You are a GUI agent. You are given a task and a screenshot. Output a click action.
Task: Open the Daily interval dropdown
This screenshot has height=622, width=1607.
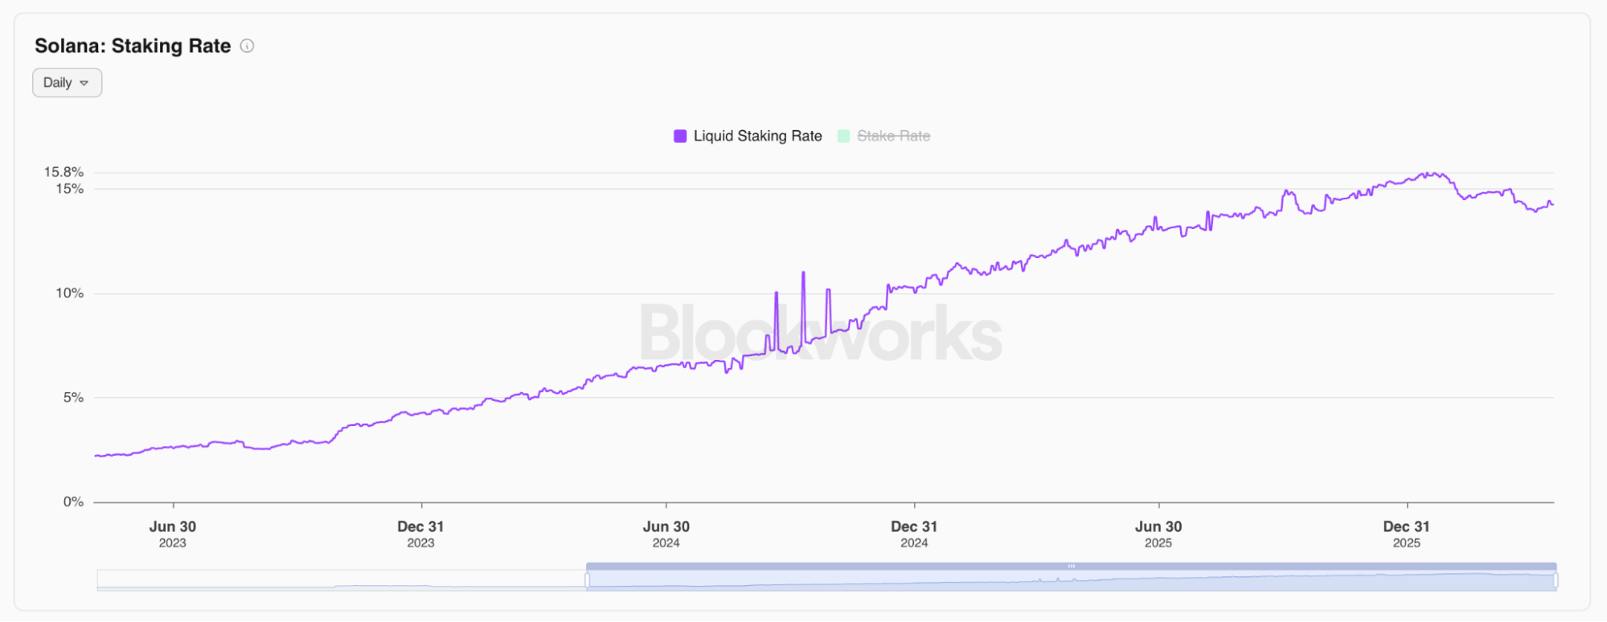pyautogui.click(x=67, y=83)
